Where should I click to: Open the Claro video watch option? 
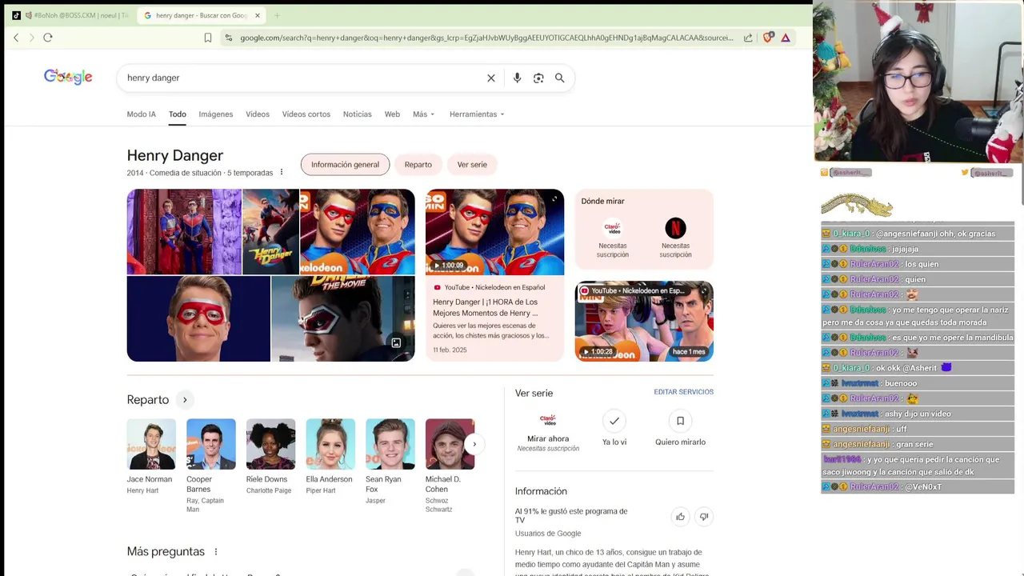[612, 238]
